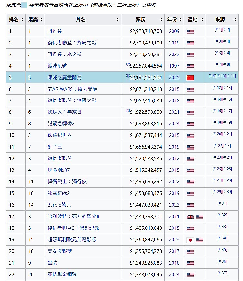Viewport: 243px width, 281px height.
Task: Click the US flag in 超級瑪利歐兄弟電影版 row
Action: click(x=199, y=240)
